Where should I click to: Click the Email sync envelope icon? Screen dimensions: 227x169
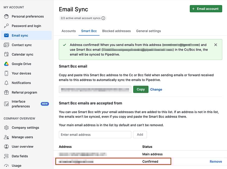click(x=6, y=36)
